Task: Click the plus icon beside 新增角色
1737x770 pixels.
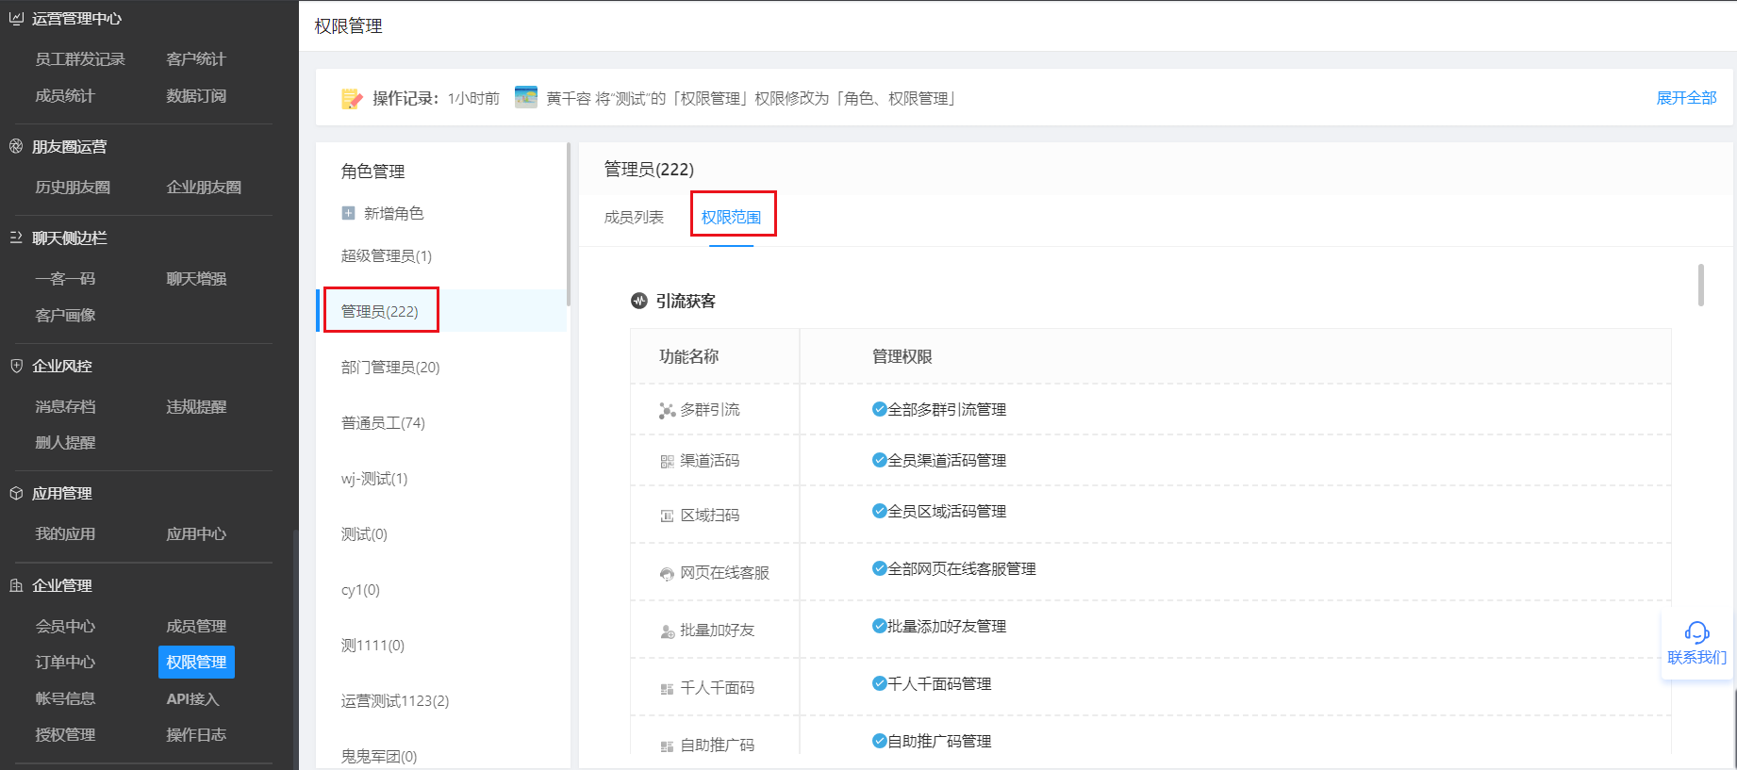Action: pyautogui.click(x=348, y=213)
